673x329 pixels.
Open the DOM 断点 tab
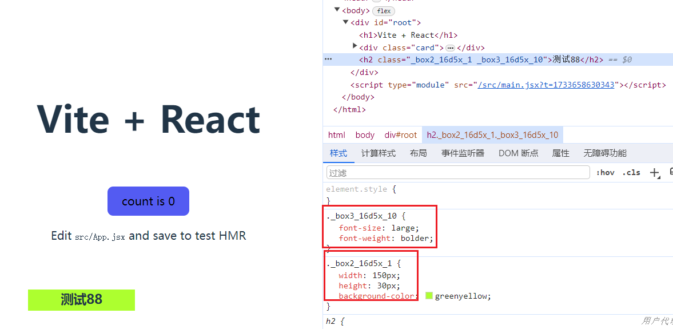519,153
